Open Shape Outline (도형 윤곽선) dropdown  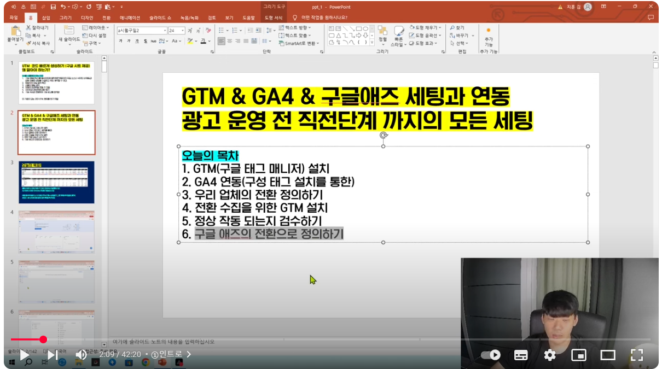(424, 35)
